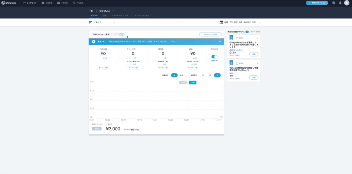Click the user avatar in the header

tap(347, 3)
